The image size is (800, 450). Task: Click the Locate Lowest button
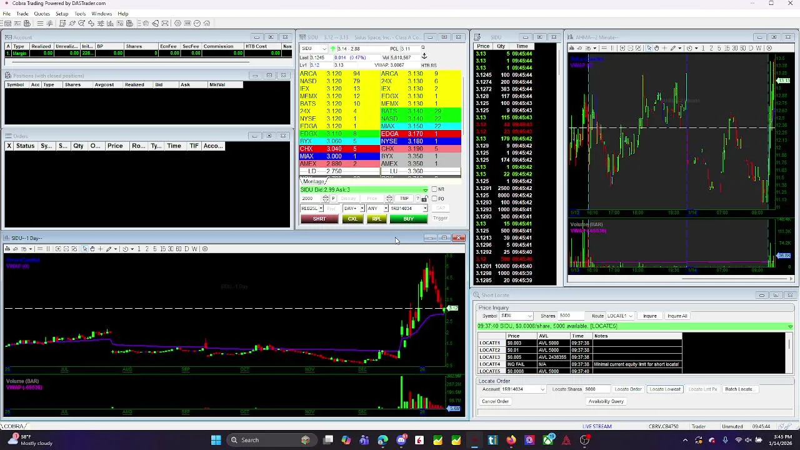665,389
